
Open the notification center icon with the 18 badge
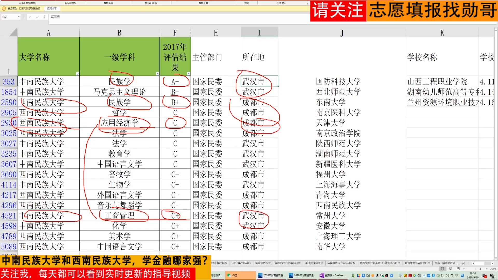tap(492, 276)
